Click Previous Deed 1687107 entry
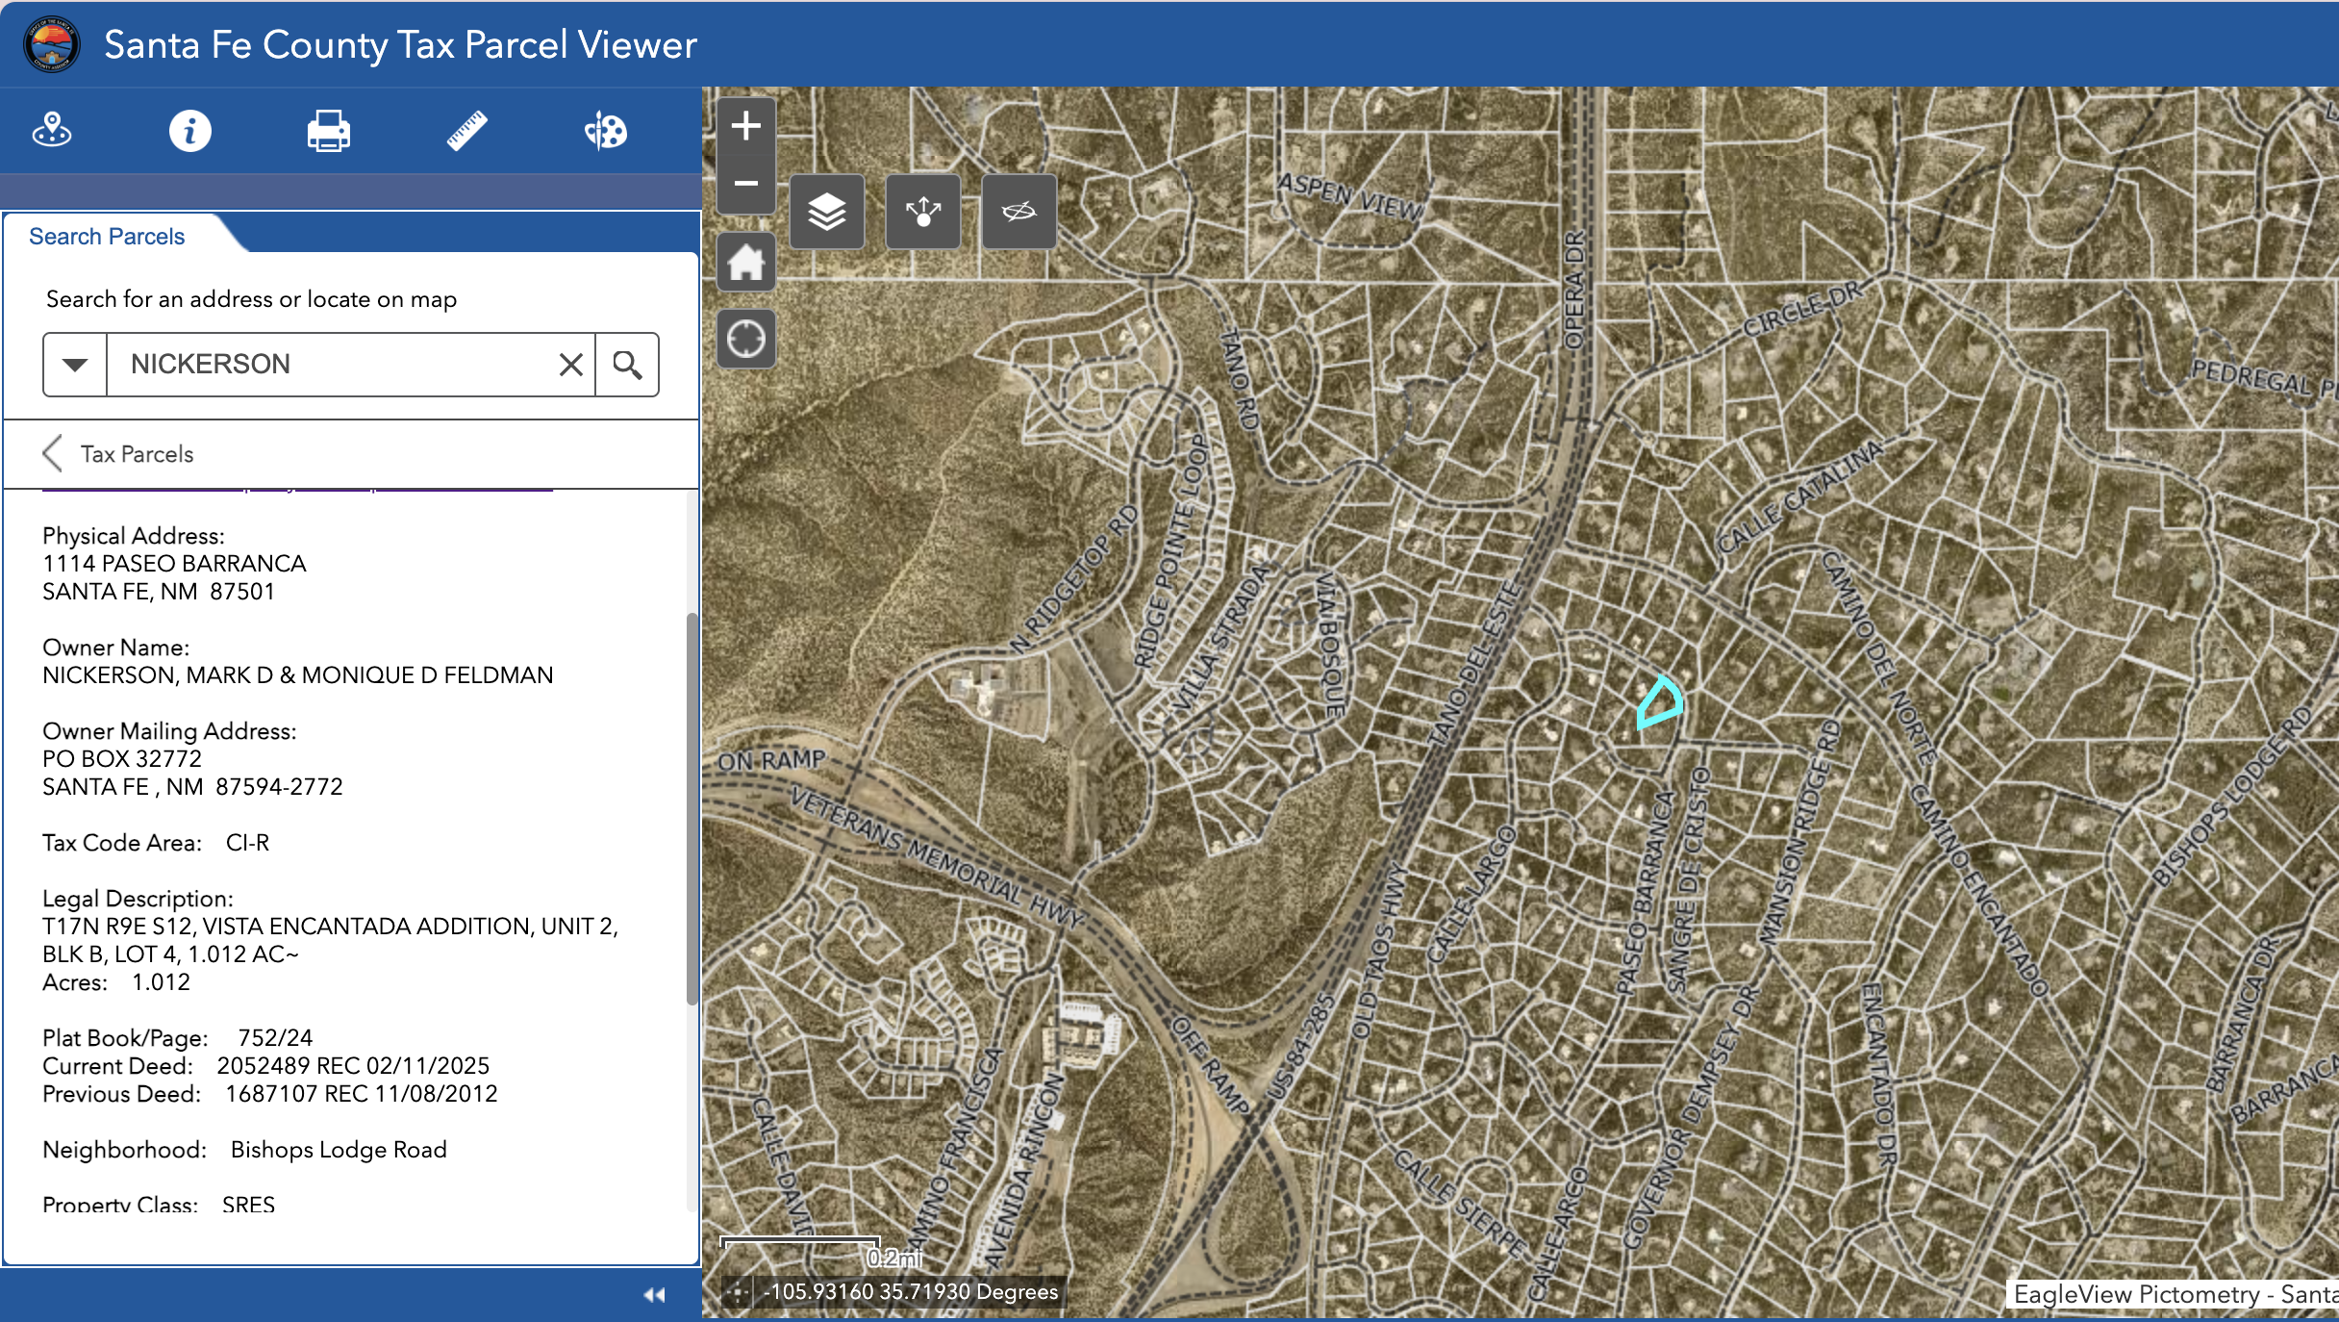The width and height of the screenshot is (2339, 1322). click(362, 1094)
